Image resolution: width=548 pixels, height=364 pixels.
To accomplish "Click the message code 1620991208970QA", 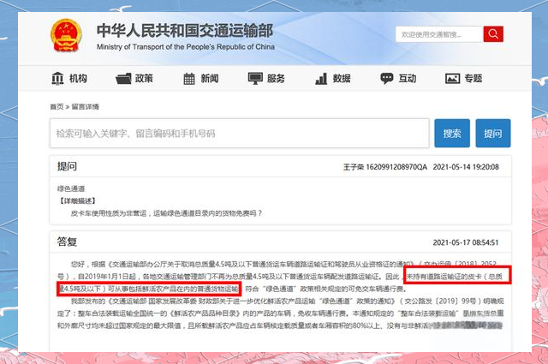I will click(x=396, y=167).
